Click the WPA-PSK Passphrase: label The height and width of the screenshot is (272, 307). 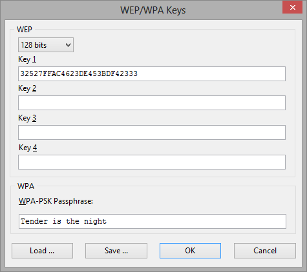pos(56,201)
